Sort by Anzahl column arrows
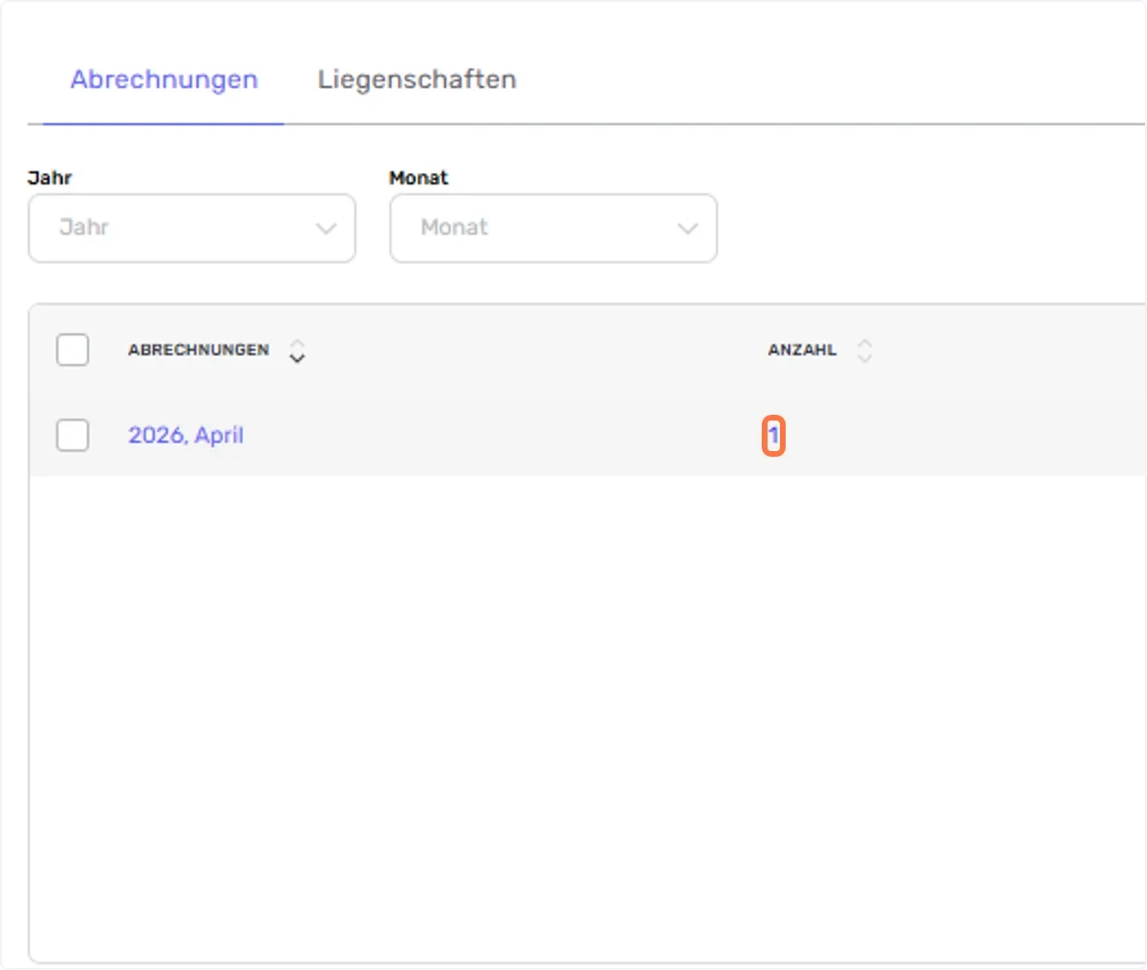The height and width of the screenshot is (970, 1147). pos(865,351)
